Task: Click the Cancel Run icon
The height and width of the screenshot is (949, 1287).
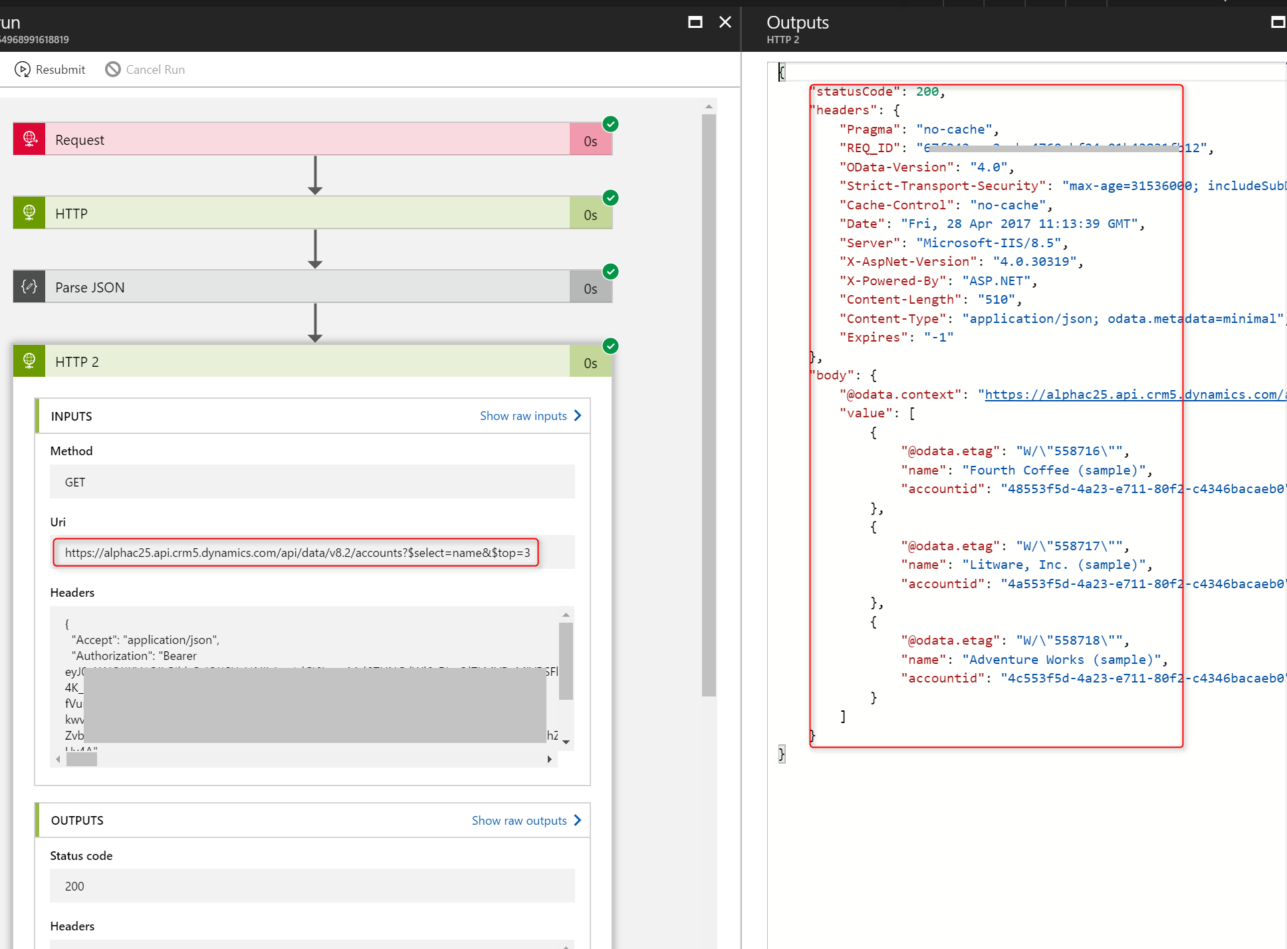Action: (x=113, y=70)
